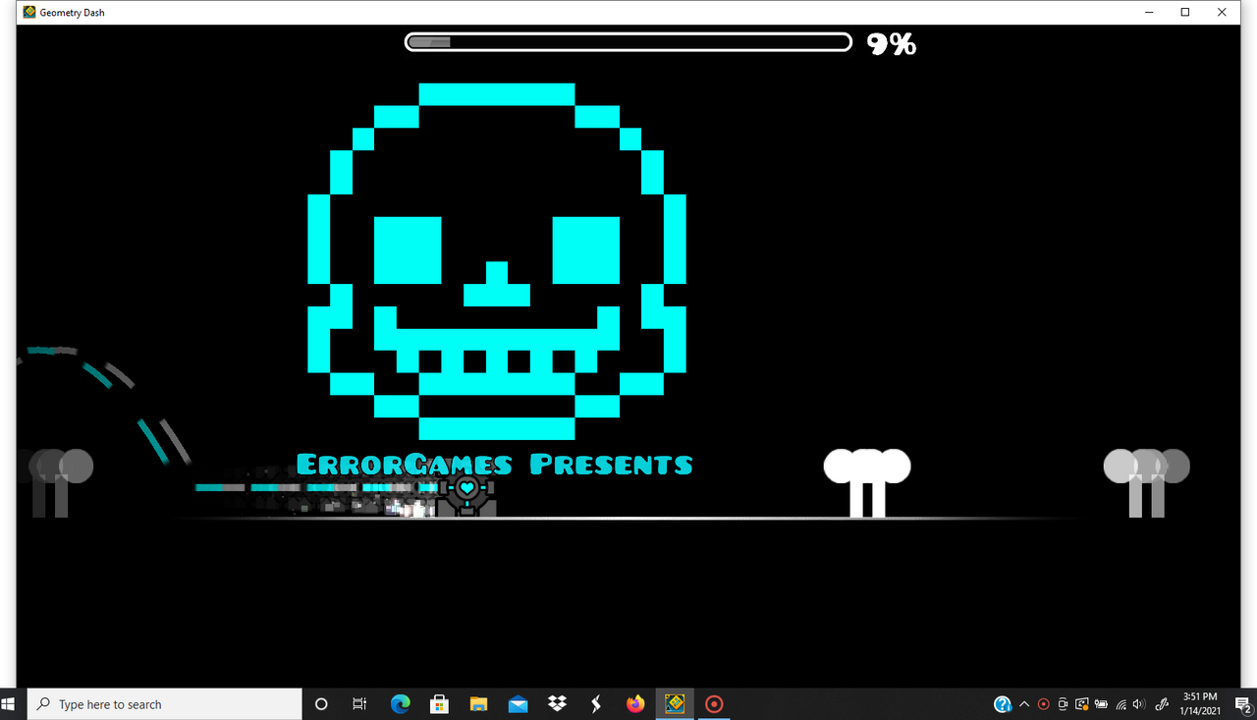
Task: Maximize the Geometry Dash window
Action: [x=1185, y=13]
